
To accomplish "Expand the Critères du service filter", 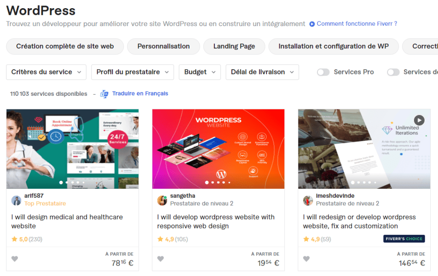I will [46, 72].
